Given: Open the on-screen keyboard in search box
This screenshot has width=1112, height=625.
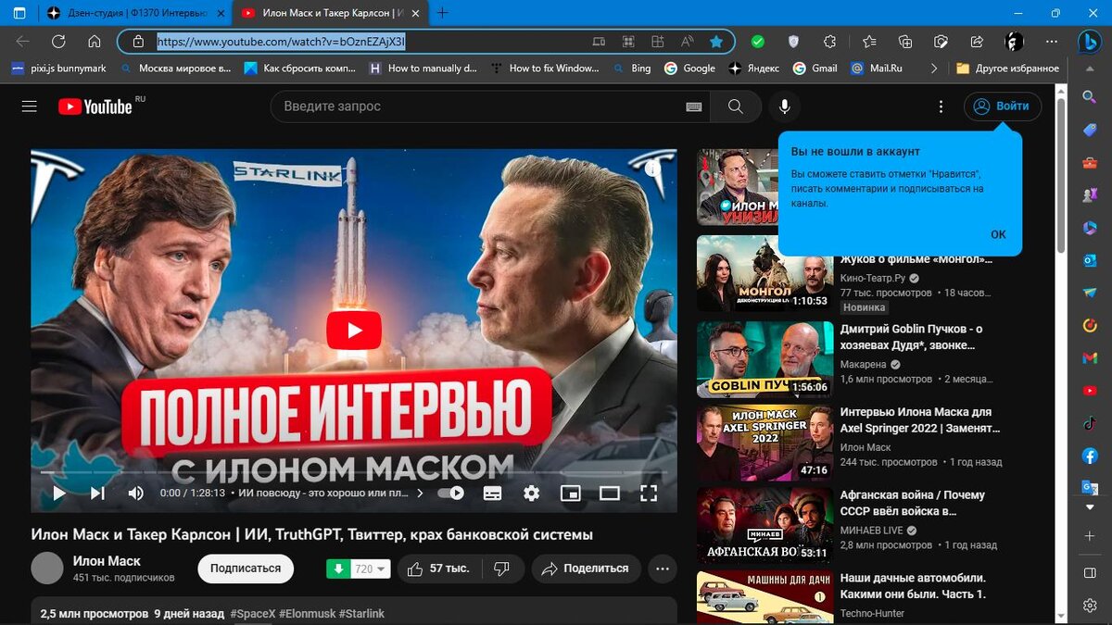Looking at the screenshot, I should coord(693,106).
